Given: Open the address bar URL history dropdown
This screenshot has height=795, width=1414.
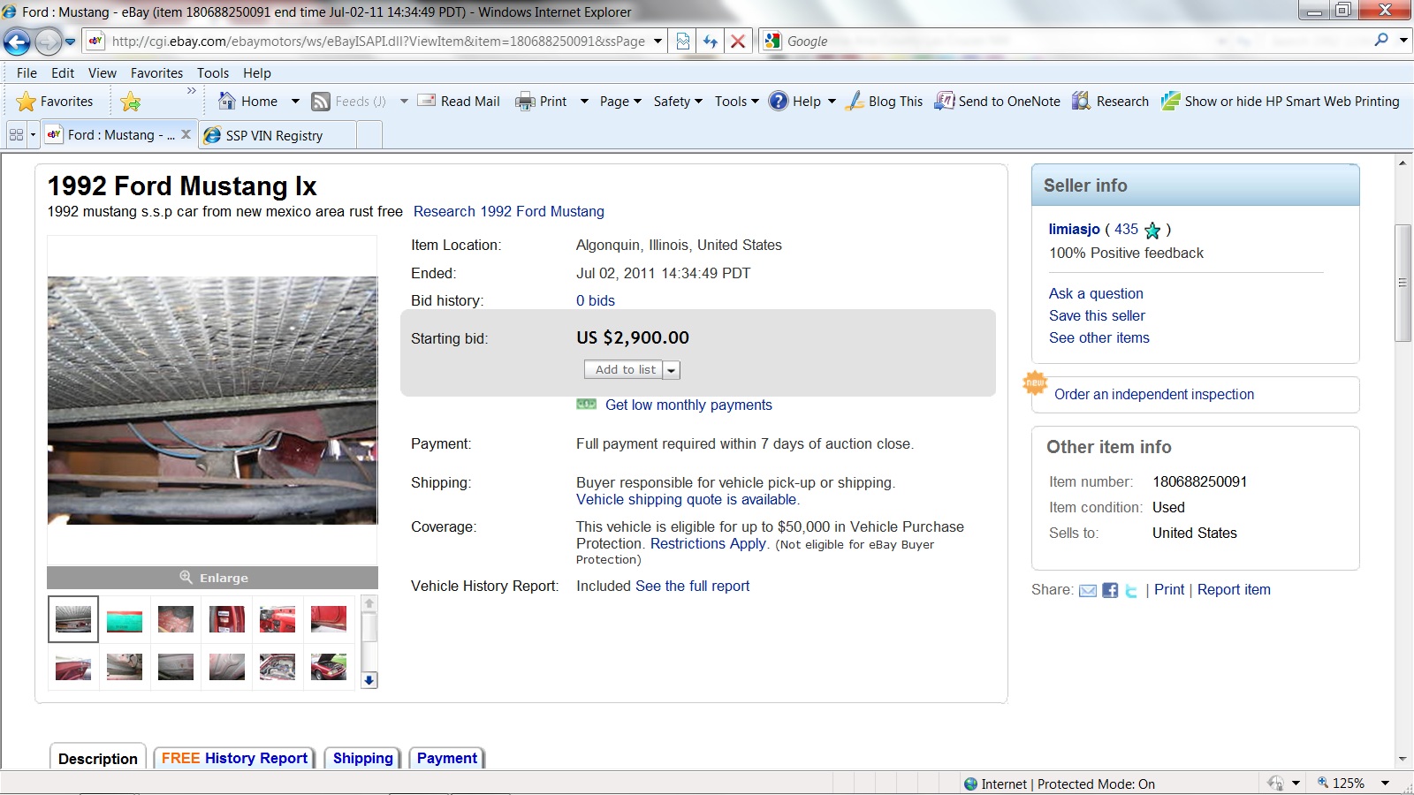Looking at the screenshot, I should [x=658, y=41].
